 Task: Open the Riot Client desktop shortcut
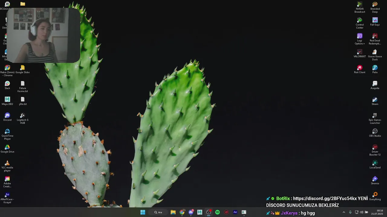point(360,69)
